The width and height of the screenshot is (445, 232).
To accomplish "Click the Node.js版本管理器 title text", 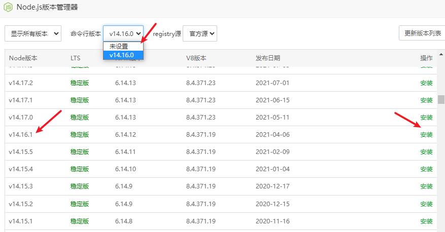I will tap(47, 7).
